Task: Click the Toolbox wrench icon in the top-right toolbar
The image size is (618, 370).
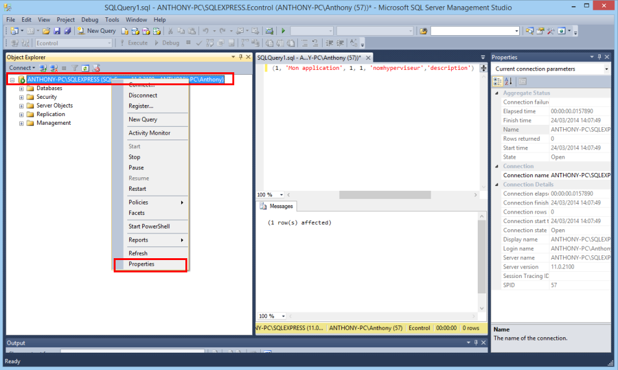Action: [x=551, y=31]
